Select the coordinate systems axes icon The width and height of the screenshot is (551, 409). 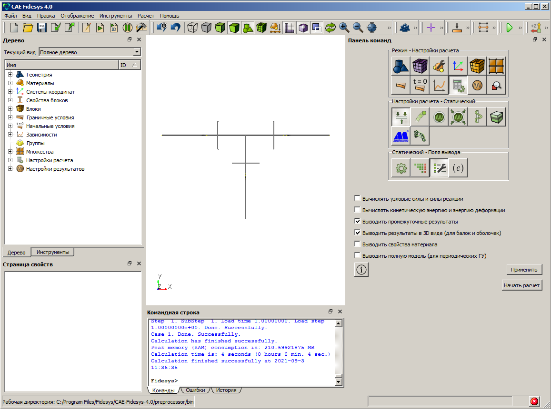(x=458, y=66)
